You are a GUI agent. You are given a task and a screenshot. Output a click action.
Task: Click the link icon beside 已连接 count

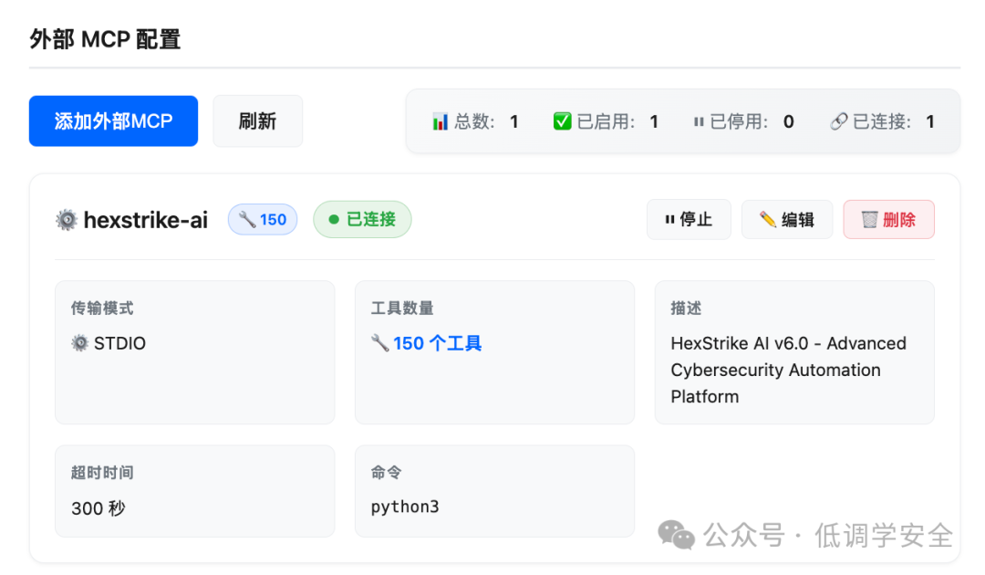(839, 121)
